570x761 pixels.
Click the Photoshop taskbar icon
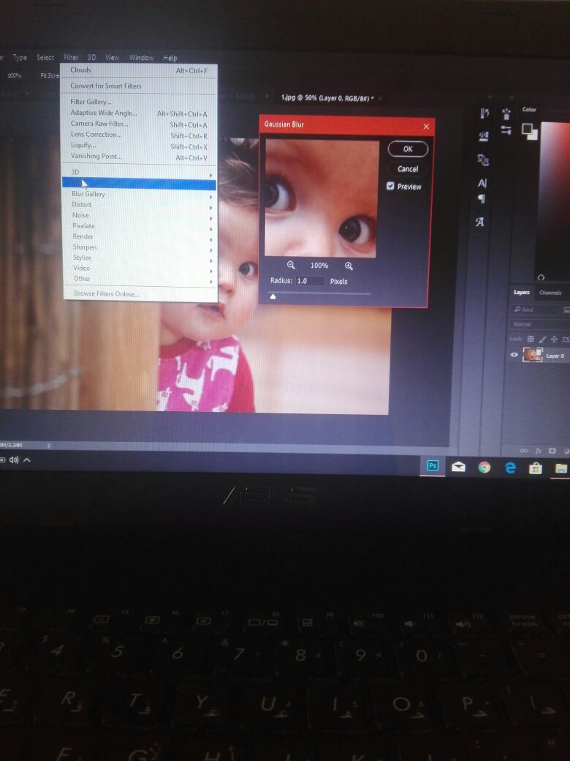[x=433, y=466]
